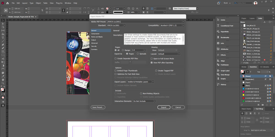Open the Plug-Ins menu
Screen dimensions: 275x137
(x=59, y=3)
